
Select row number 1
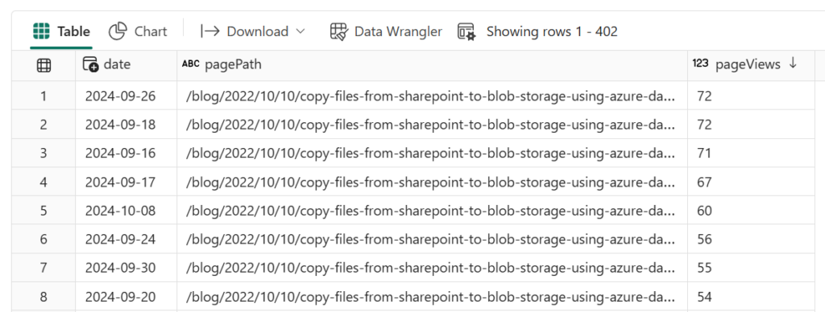tap(44, 96)
